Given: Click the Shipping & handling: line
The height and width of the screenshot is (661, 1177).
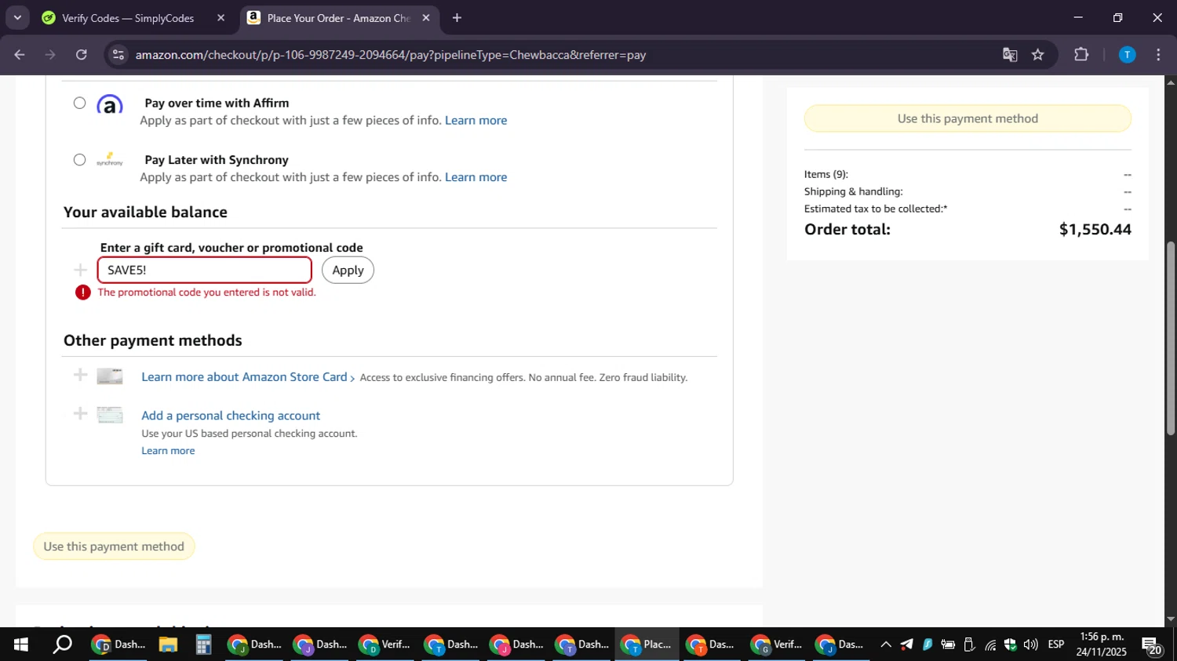Looking at the screenshot, I should [x=854, y=191].
